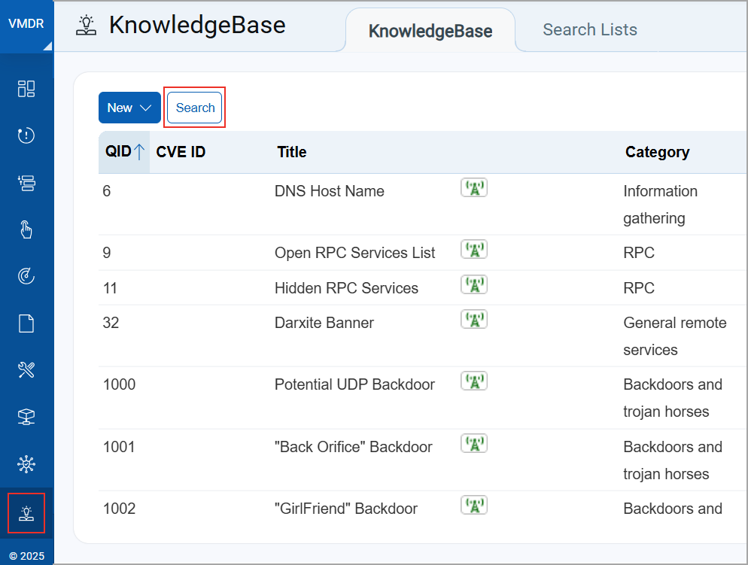Click green icon beside Darxite Banner
Image resolution: width=748 pixels, height=565 pixels.
[x=473, y=320]
